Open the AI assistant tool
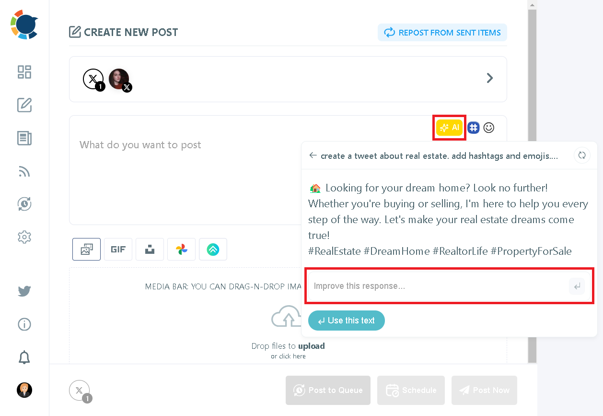Viewport: 603px width, 416px height. click(x=449, y=127)
